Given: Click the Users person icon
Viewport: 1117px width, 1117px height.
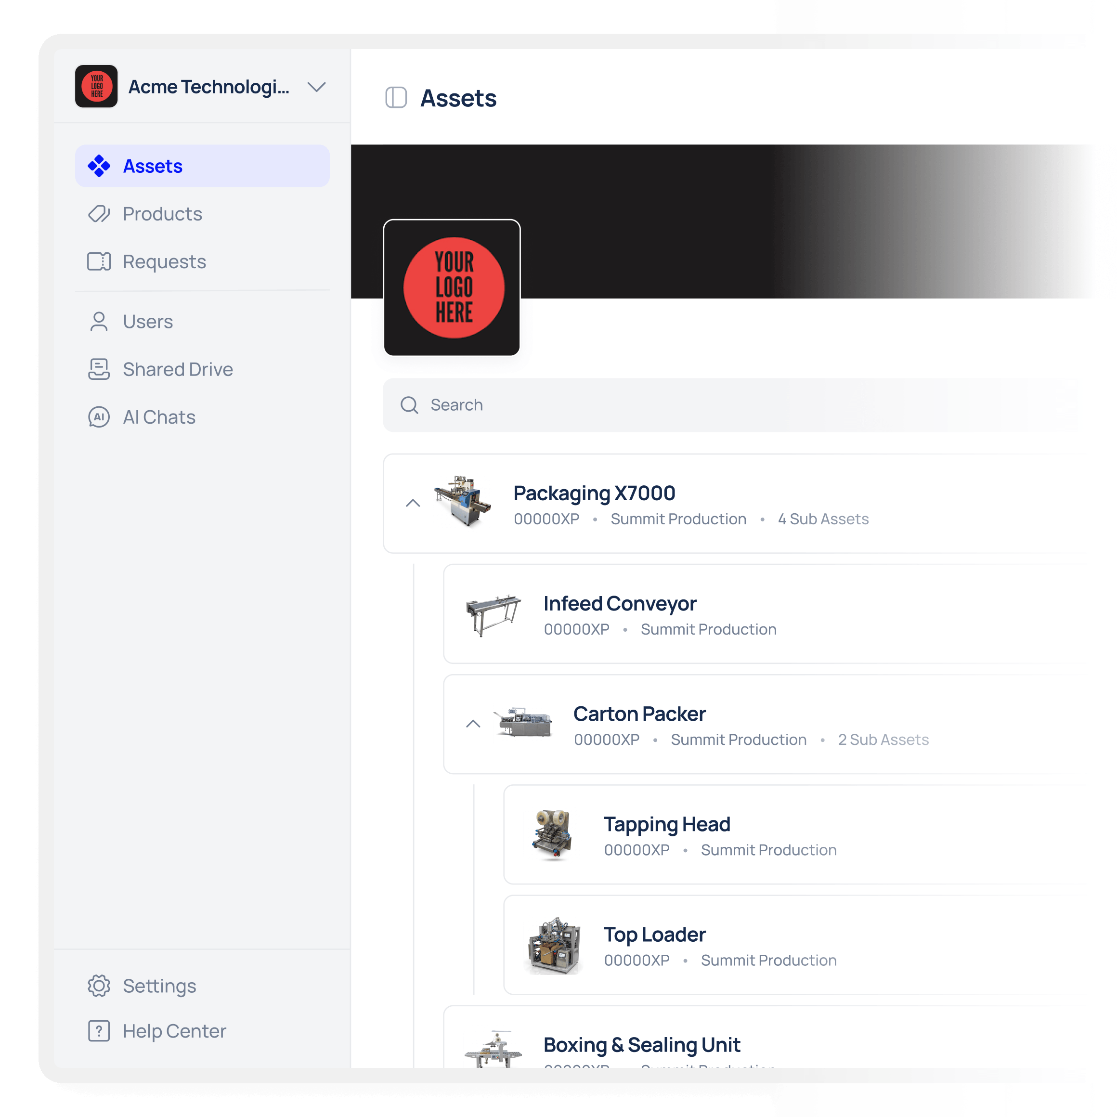Looking at the screenshot, I should (99, 322).
